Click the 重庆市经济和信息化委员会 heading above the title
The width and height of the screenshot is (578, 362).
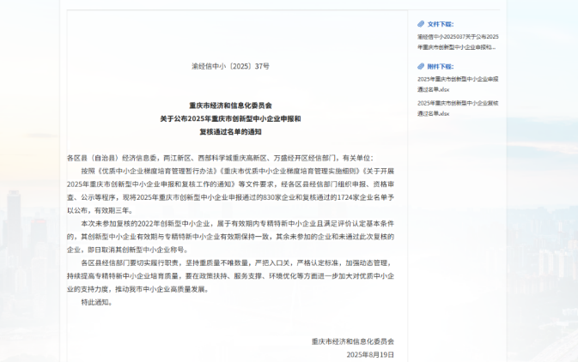[x=230, y=105]
